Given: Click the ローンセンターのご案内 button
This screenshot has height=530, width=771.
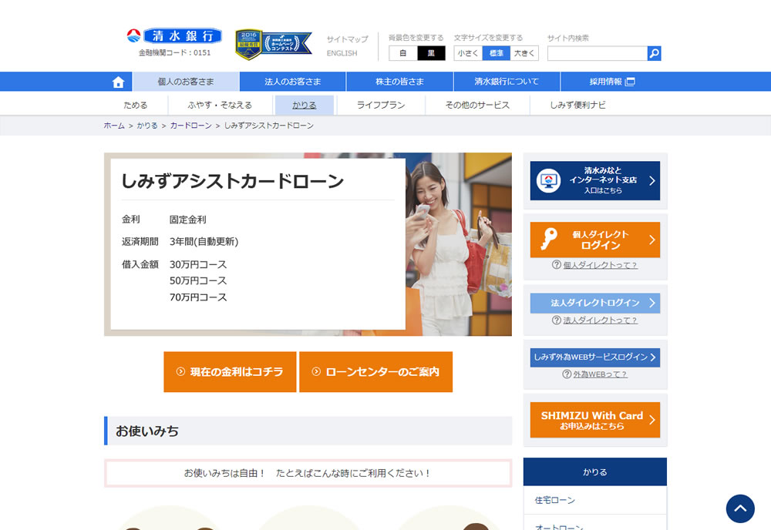Looking at the screenshot, I should 375,372.
